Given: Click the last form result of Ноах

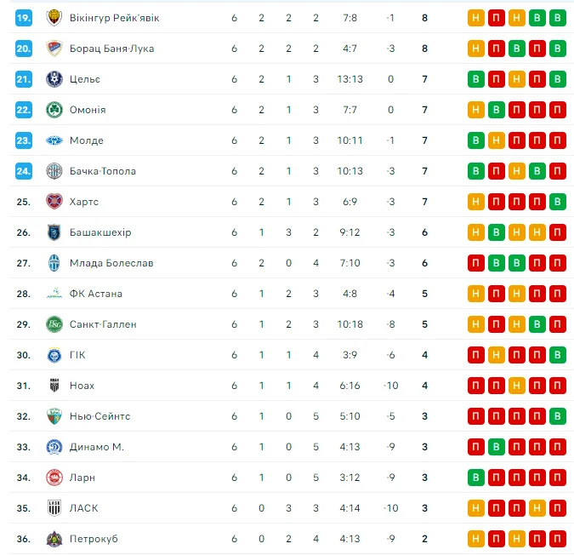Looking at the screenshot, I should (x=558, y=386).
